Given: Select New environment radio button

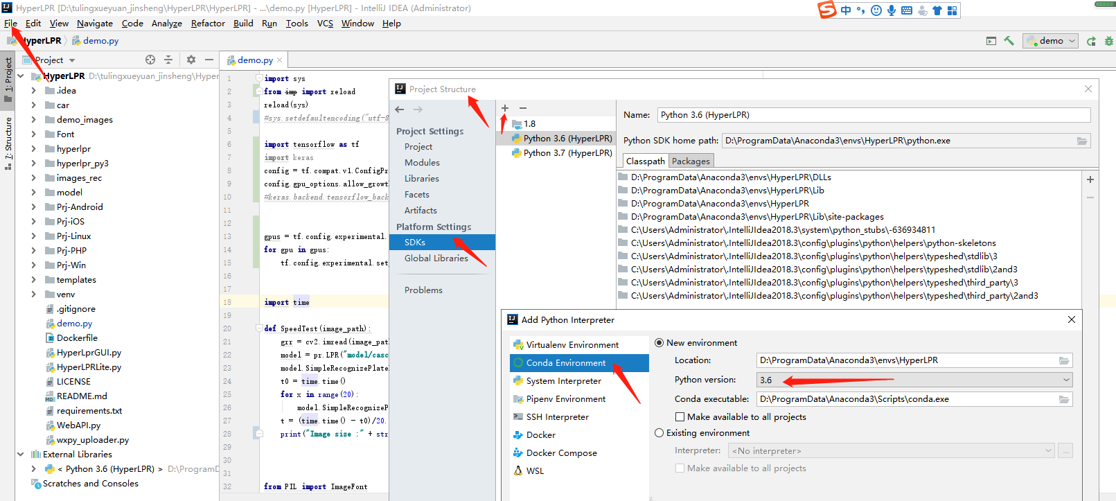Looking at the screenshot, I should pyautogui.click(x=659, y=343).
